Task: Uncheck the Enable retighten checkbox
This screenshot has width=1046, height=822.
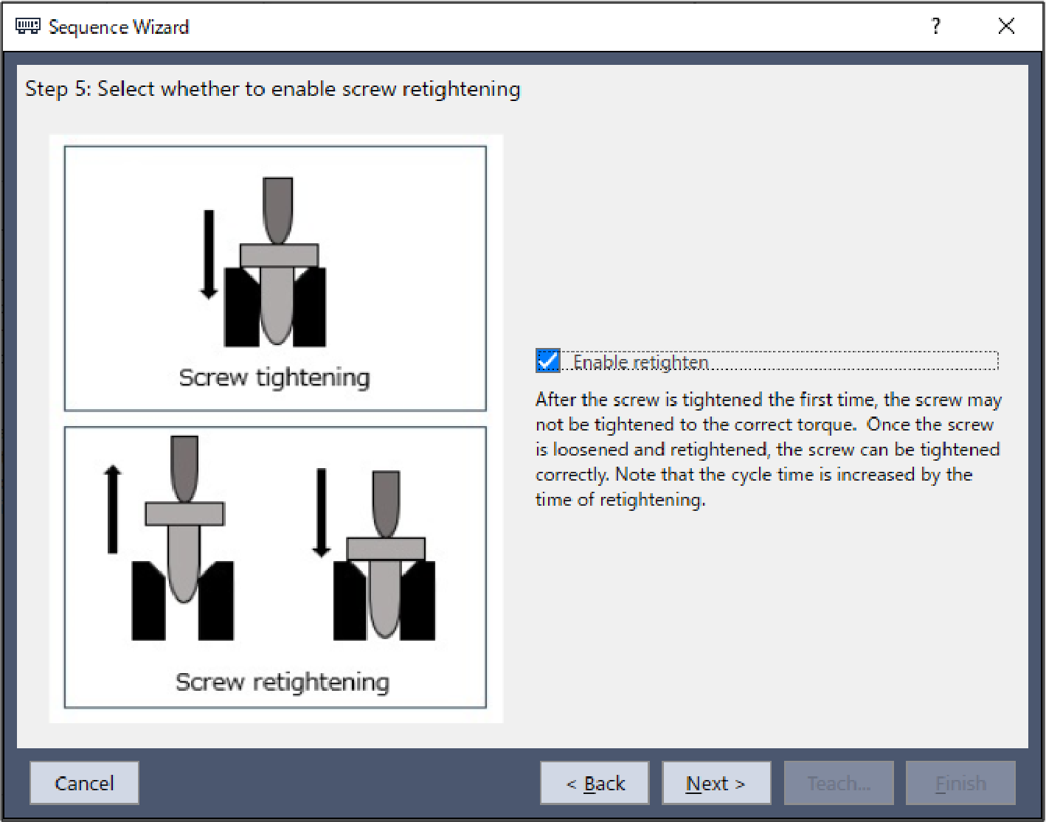Action: (547, 361)
